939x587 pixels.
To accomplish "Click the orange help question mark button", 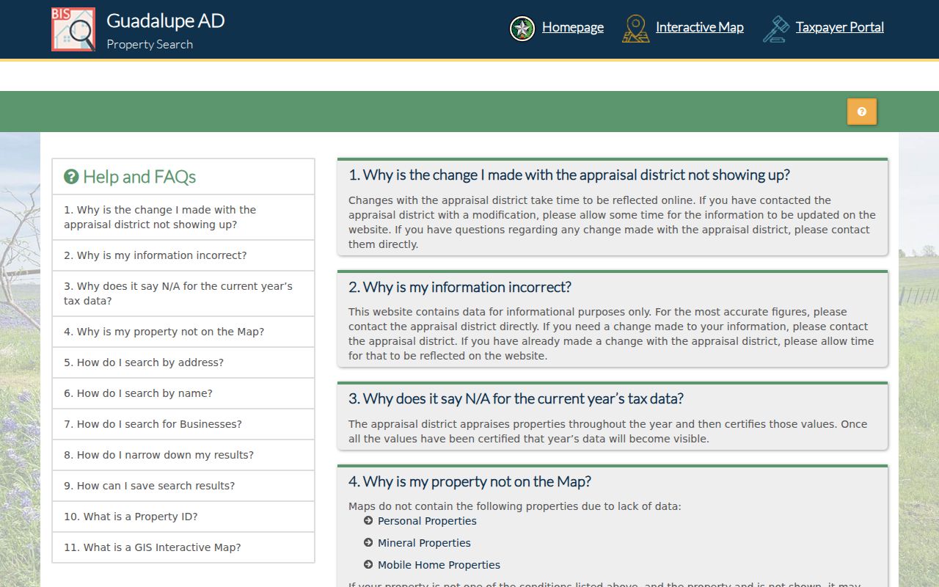I will click(862, 112).
